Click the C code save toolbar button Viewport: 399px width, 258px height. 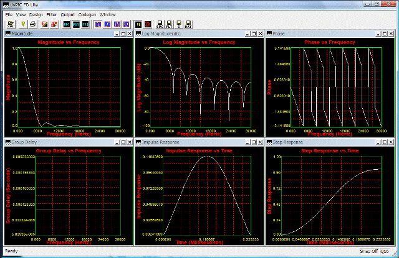[x=180, y=24]
